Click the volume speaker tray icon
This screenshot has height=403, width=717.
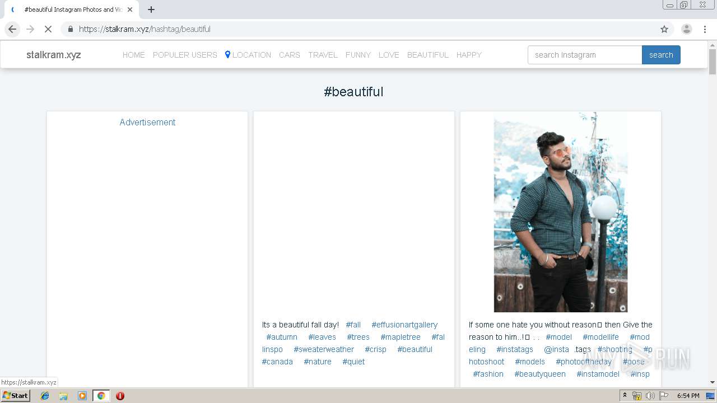[x=650, y=396]
